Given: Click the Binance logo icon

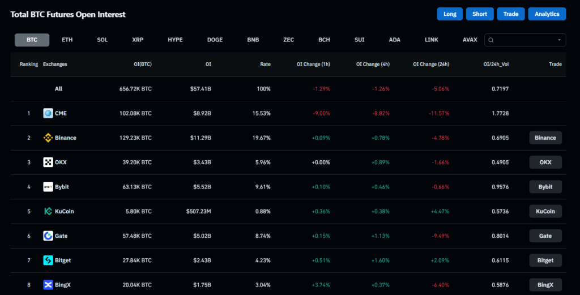Looking at the screenshot, I should click(x=48, y=138).
